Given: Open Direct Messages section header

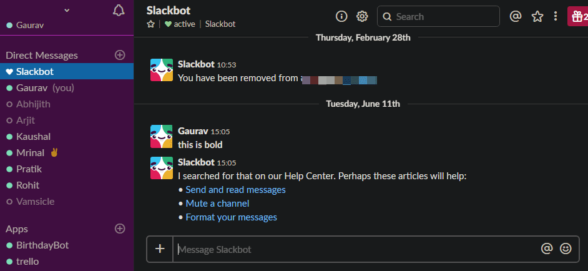Looking at the screenshot, I should pos(42,55).
